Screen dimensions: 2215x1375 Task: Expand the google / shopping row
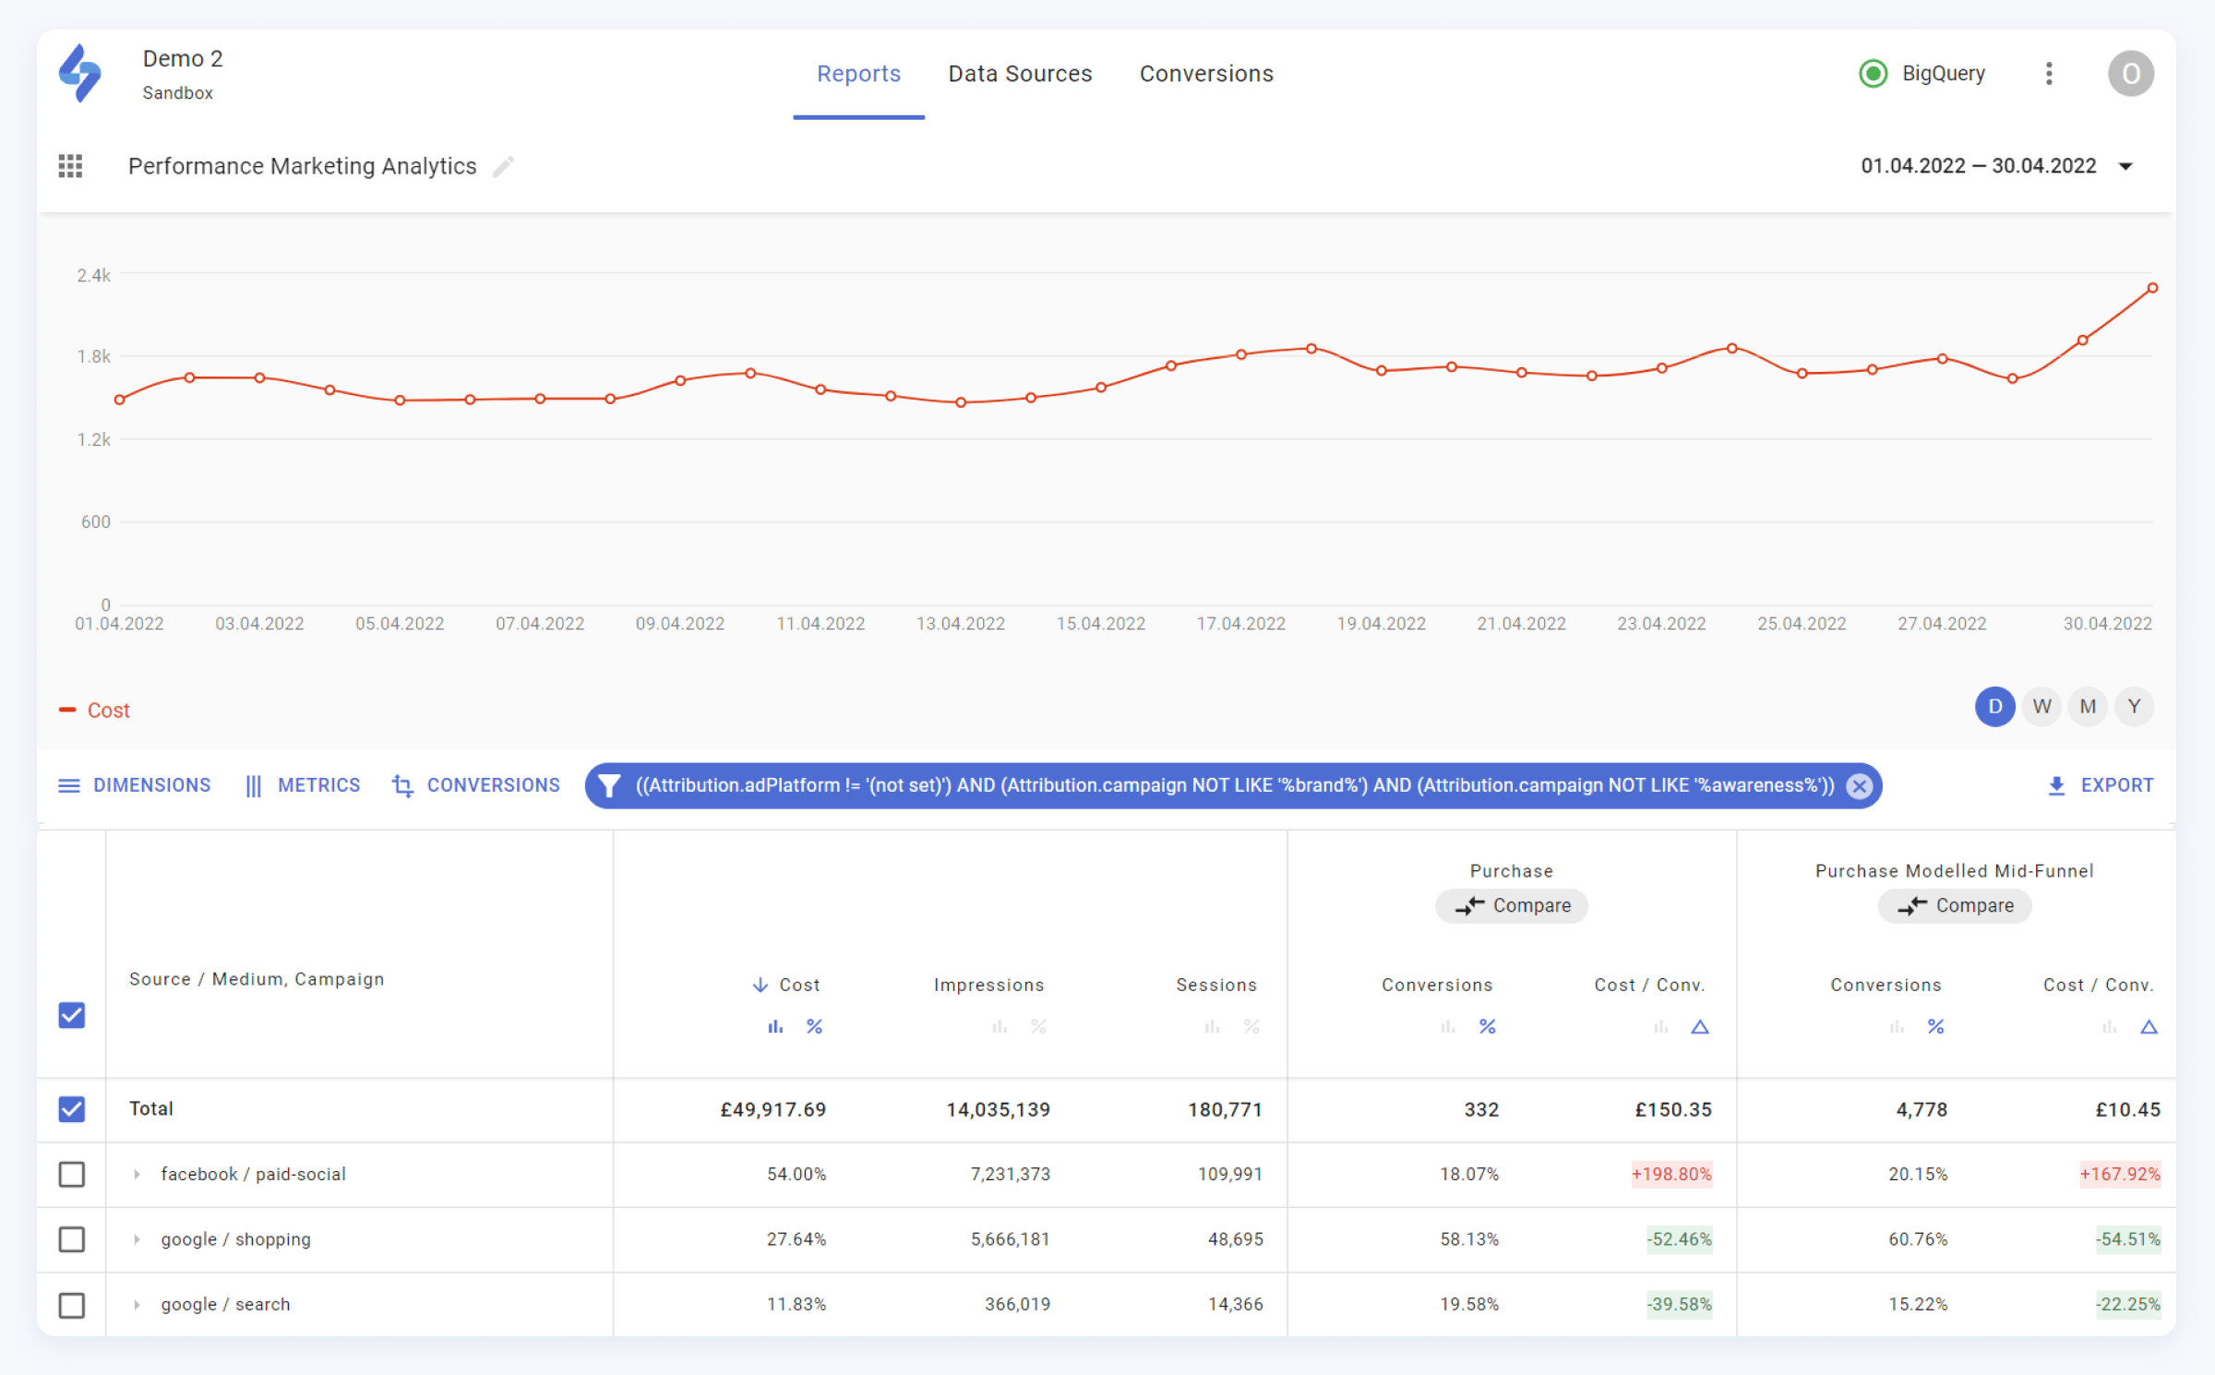[x=137, y=1238]
